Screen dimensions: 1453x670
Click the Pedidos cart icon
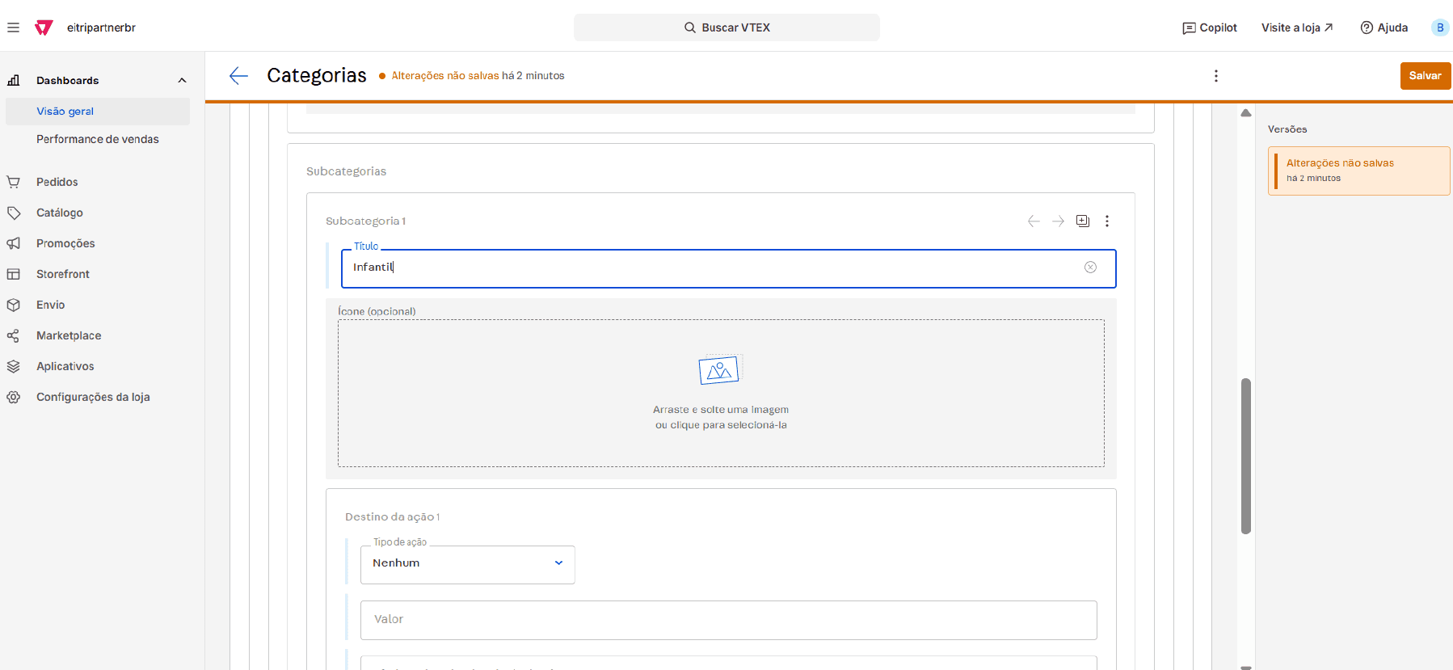pyautogui.click(x=13, y=182)
